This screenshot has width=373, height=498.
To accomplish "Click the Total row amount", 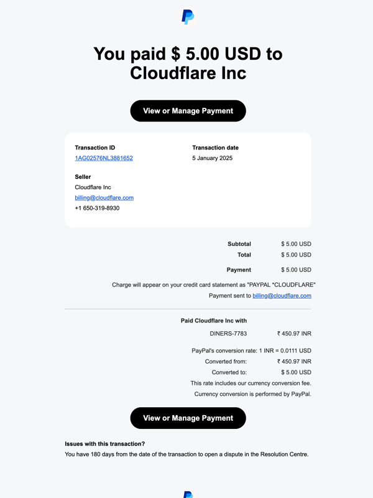I will [x=296, y=255].
